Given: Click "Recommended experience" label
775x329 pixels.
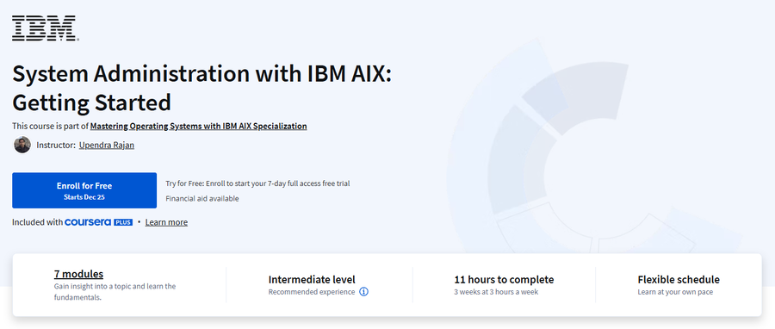Looking at the screenshot, I should point(312,292).
